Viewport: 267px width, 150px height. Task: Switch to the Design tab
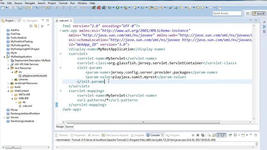tap(60, 127)
